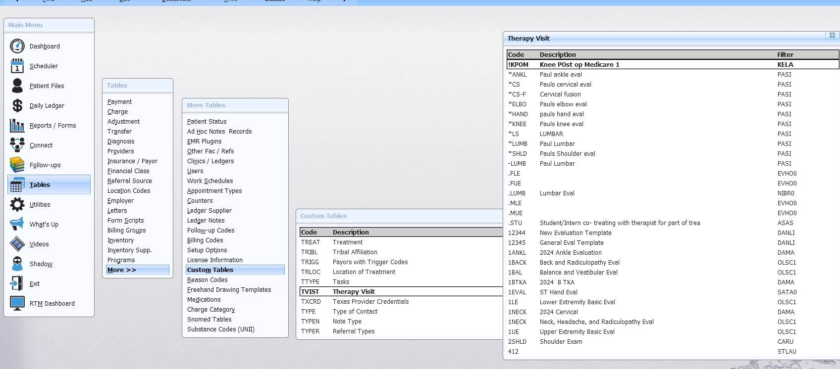Open Reports / Forms chart icon
840x369 pixels.
click(x=17, y=125)
